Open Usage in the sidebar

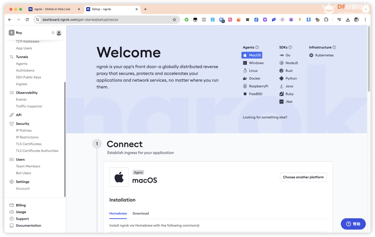[x=21, y=212]
